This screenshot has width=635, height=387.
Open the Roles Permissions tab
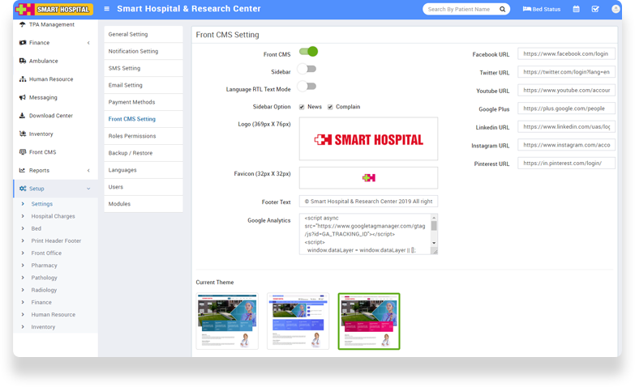pyautogui.click(x=132, y=136)
